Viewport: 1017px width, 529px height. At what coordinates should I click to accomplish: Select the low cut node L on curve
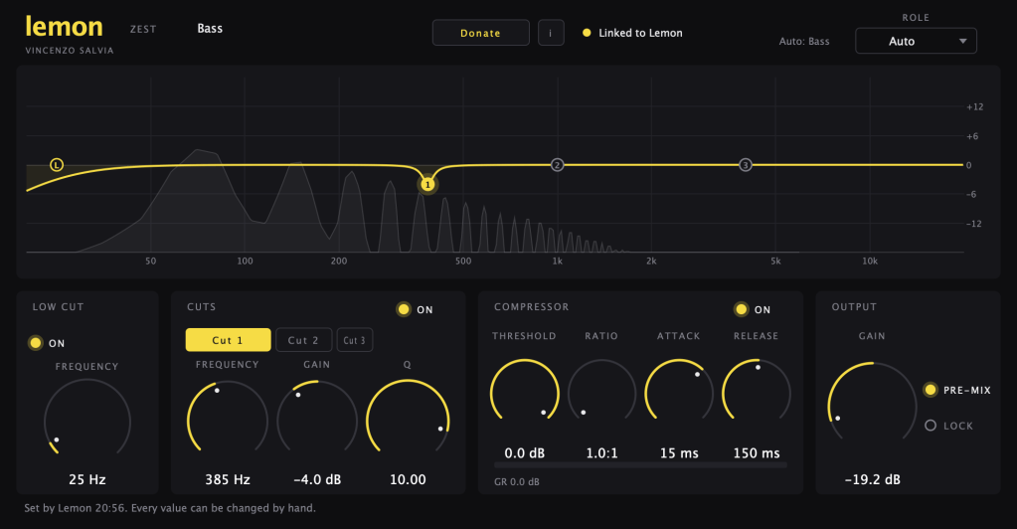[x=57, y=165]
